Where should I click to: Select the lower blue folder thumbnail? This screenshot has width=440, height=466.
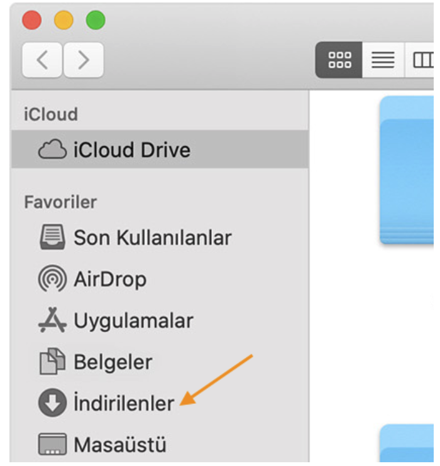click(407, 443)
